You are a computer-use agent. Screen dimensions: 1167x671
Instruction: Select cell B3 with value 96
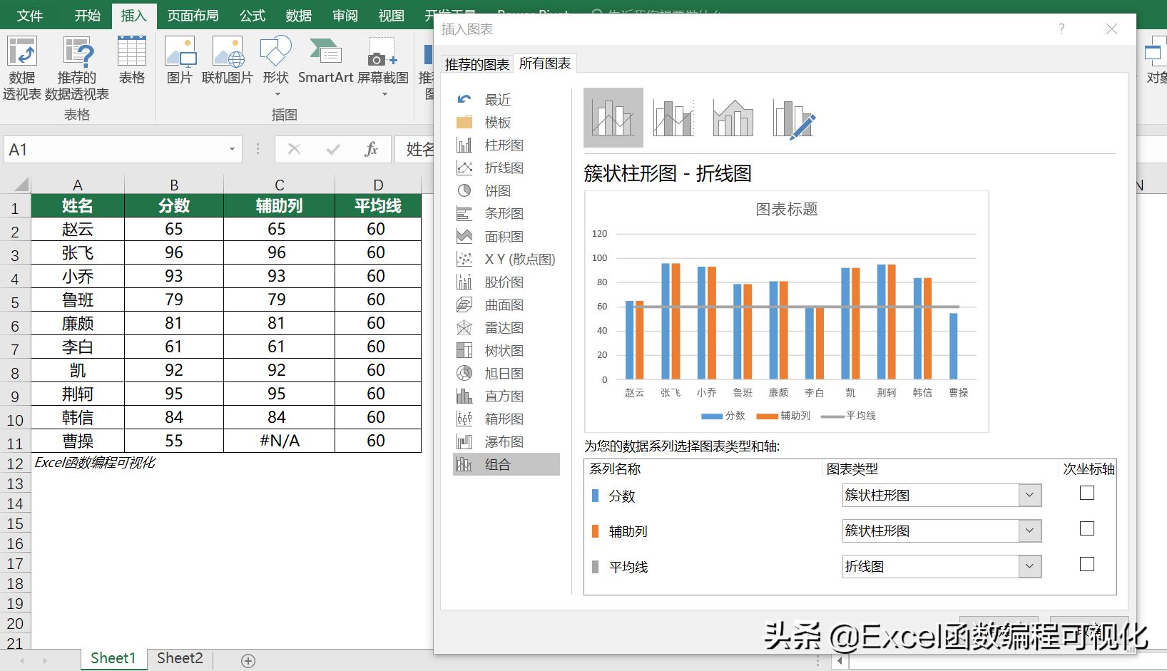click(x=174, y=252)
